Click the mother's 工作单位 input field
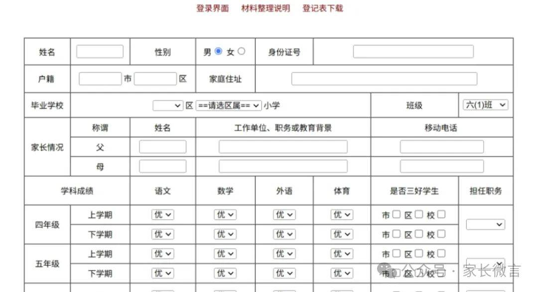The height and width of the screenshot is (292, 538). coord(283,166)
